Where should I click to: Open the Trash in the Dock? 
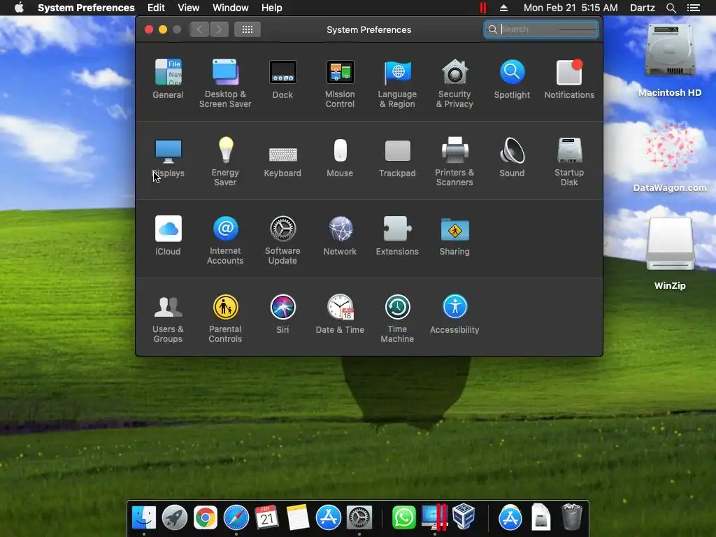[x=572, y=517]
